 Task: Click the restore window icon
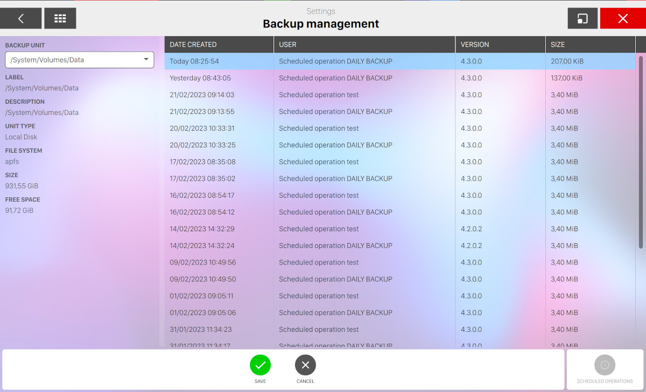point(582,18)
